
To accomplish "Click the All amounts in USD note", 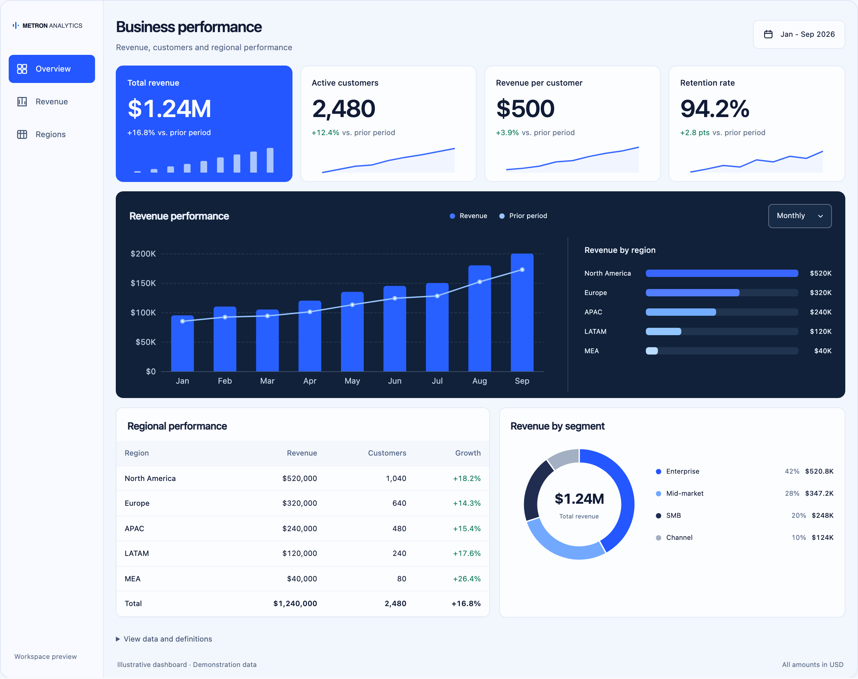I will pyautogui.click(x=812, y=665).
